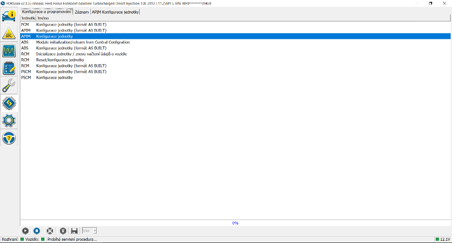Image resolution: width=452 pixels, height=243 pixels.
Task: Sort list by Jednotka column header
Action: pos(28,18)
